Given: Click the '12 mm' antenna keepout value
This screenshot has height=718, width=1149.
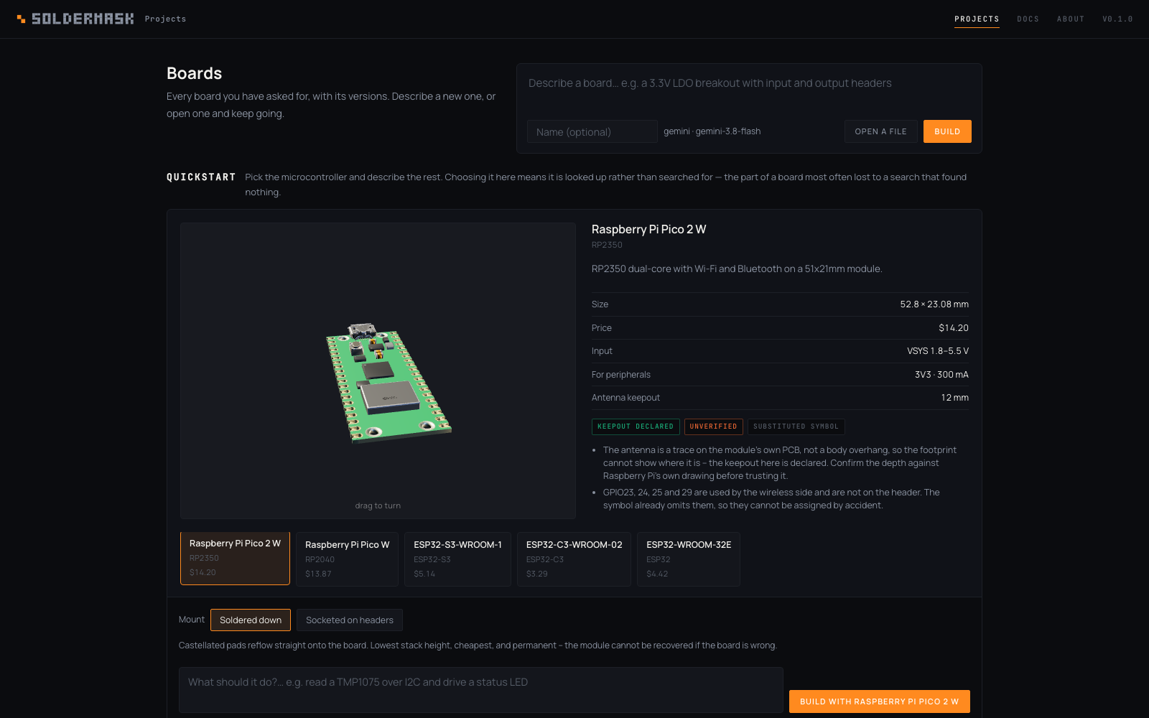Looking at the screenshot, I should 955,398.
